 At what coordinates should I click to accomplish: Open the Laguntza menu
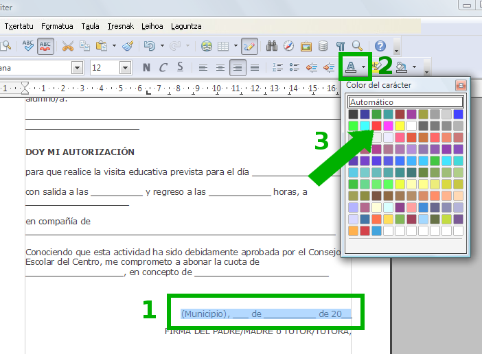[186, 26]
